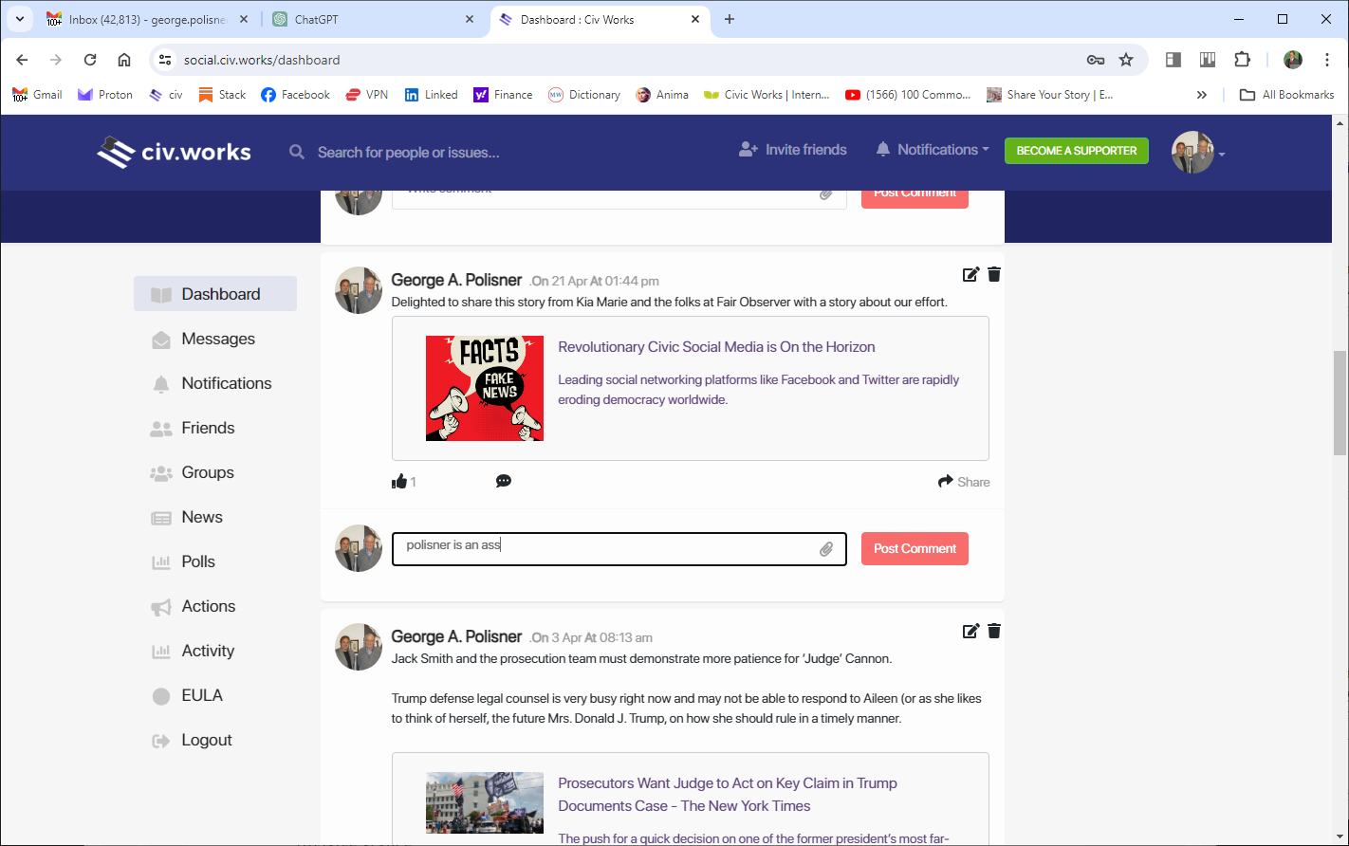Delete the 21 Apr post using trash icon
1349x846 pixels.
pyautogui.click(x=994, y=275)
